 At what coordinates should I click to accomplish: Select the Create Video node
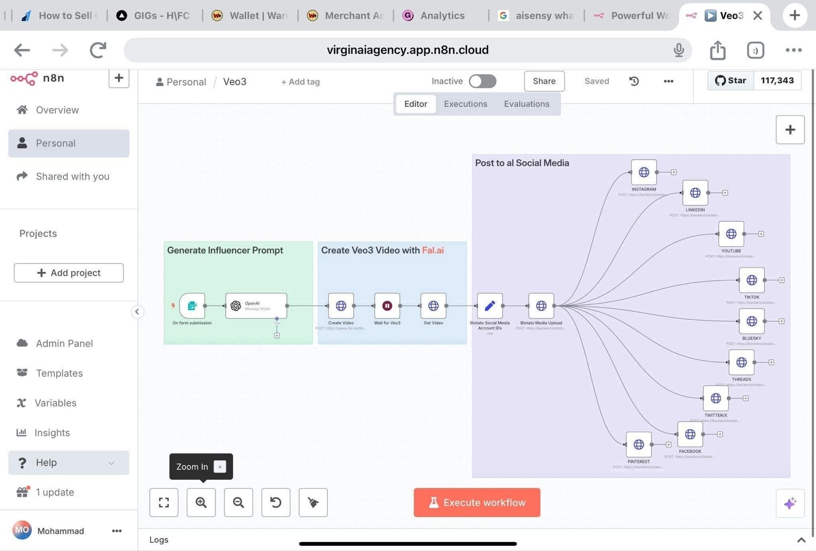click(341, 306)
